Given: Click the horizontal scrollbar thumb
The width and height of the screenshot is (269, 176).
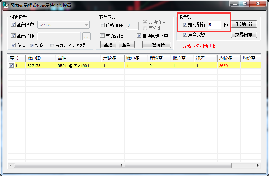Looking at the screenshot, I should (123, 165).
